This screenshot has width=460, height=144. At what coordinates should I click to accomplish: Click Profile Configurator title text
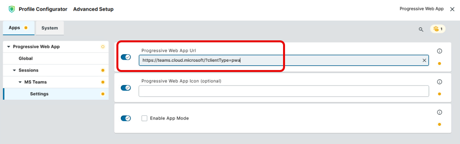[x=43, y=9]
